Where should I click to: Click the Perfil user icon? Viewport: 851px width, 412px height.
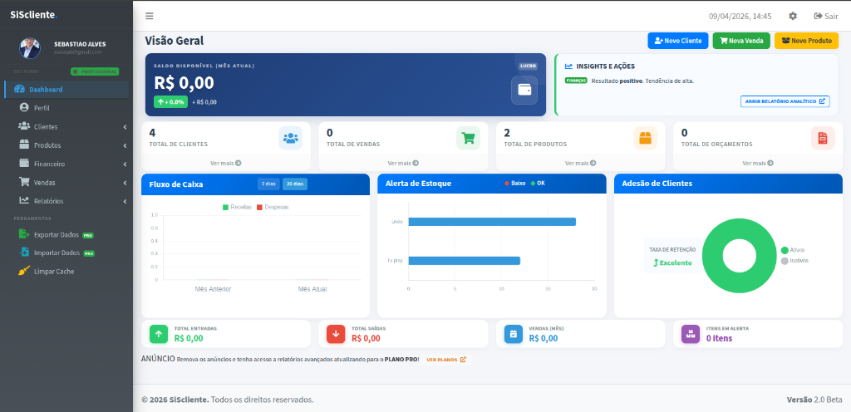click(x=24, y=107)
